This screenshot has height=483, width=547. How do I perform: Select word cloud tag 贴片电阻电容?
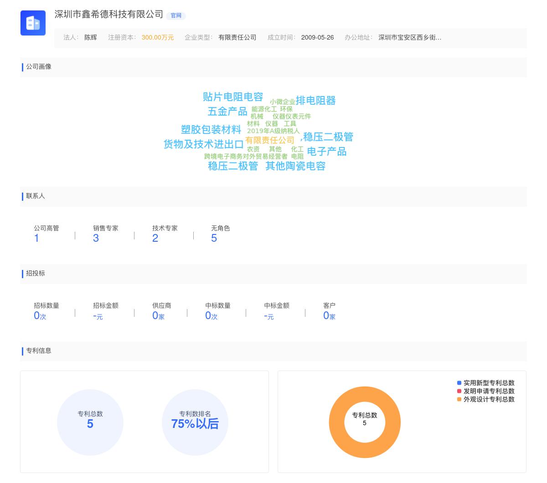coord(233,97)
